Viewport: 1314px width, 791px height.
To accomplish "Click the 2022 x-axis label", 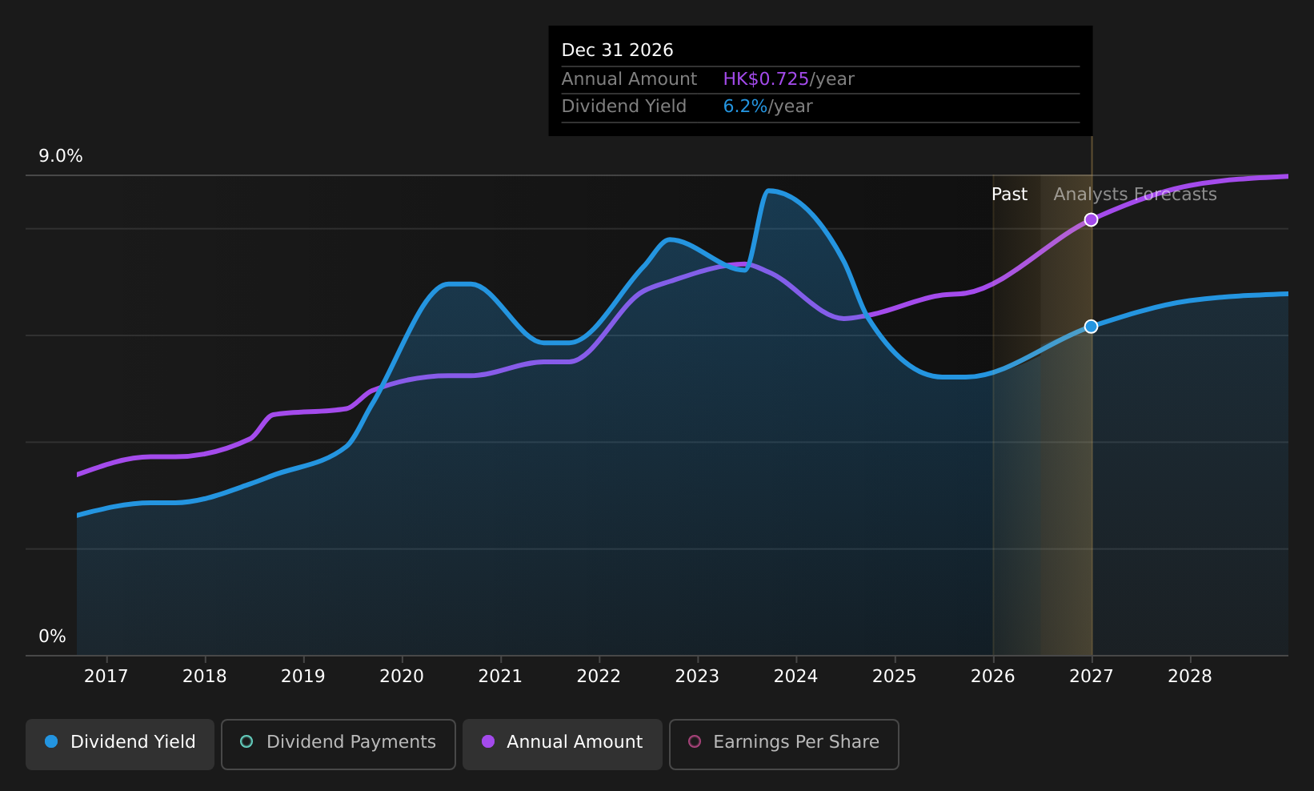I will tap(599, 677).
